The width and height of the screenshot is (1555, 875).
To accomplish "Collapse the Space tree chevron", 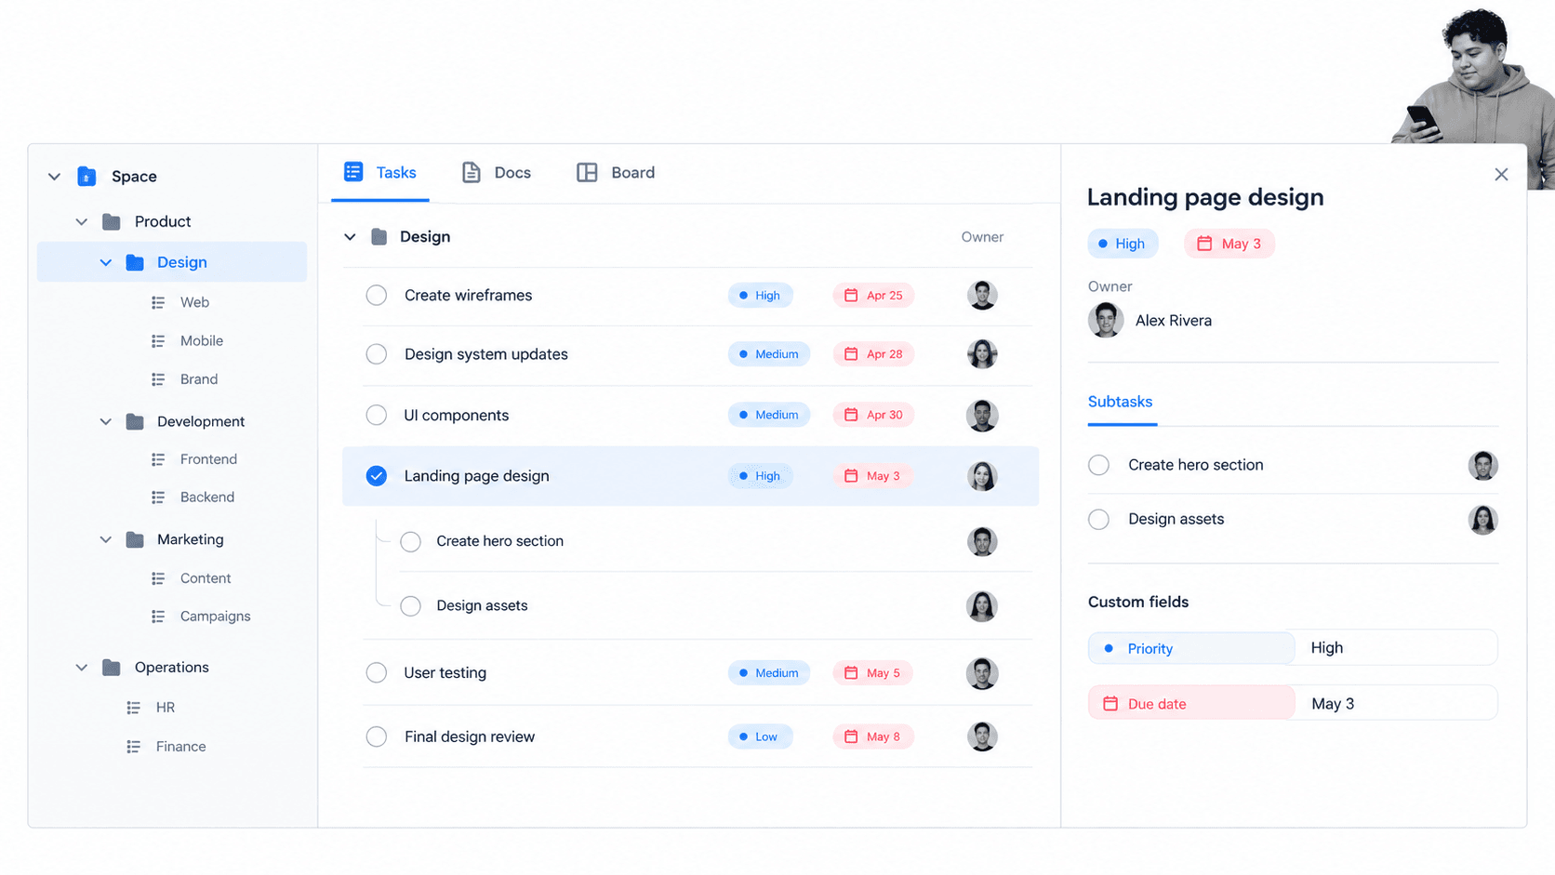I will (55, 177).
